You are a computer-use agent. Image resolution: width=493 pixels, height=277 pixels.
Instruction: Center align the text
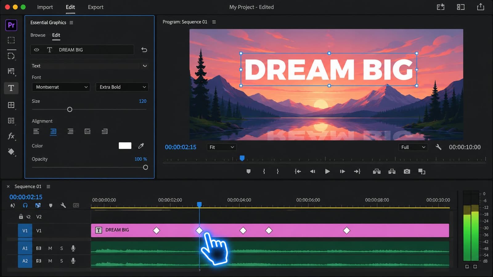coord(53,132)
